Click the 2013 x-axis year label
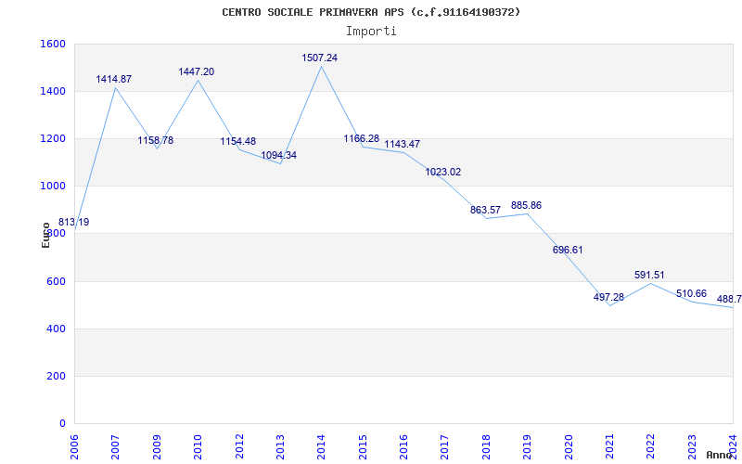742x464 pixels. click(x=280, y=446)
